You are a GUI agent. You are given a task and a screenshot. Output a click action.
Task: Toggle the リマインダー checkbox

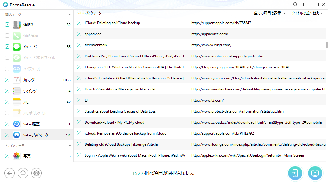(x=7, y=91)
